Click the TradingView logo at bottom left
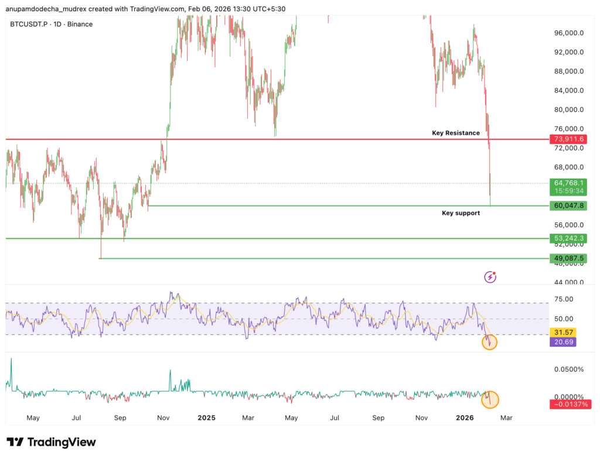This screenshot has width=600, height=459. tap(50, 443)
